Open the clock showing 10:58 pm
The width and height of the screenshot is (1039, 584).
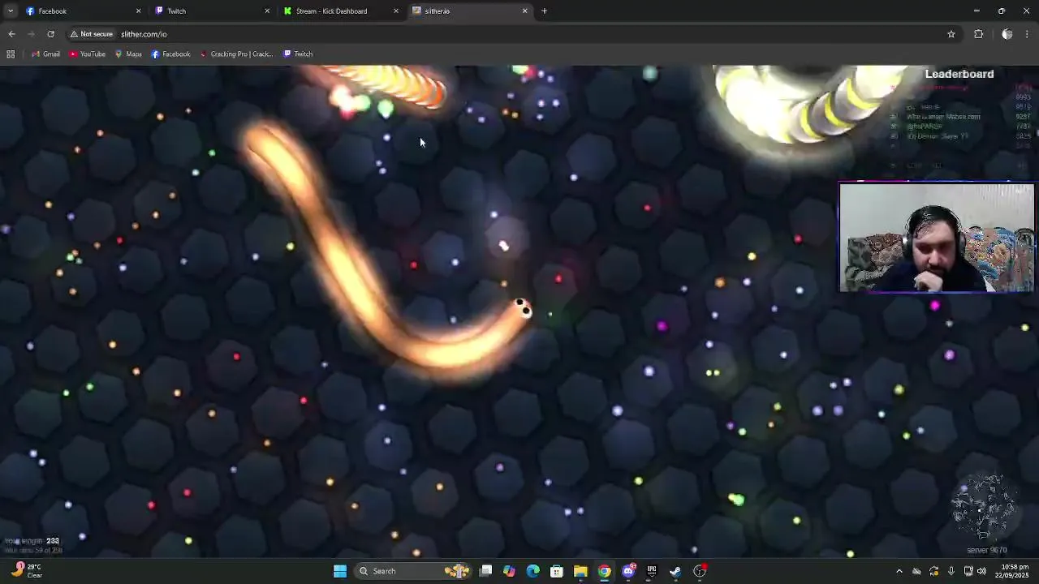[1012, 571]
